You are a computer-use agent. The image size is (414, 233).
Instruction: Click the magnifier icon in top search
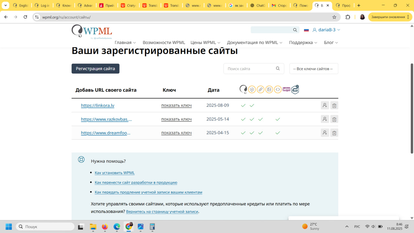(295, 30)
